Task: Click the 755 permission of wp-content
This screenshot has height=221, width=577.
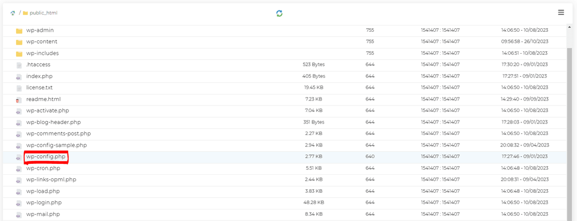Action: click(370, 42)
